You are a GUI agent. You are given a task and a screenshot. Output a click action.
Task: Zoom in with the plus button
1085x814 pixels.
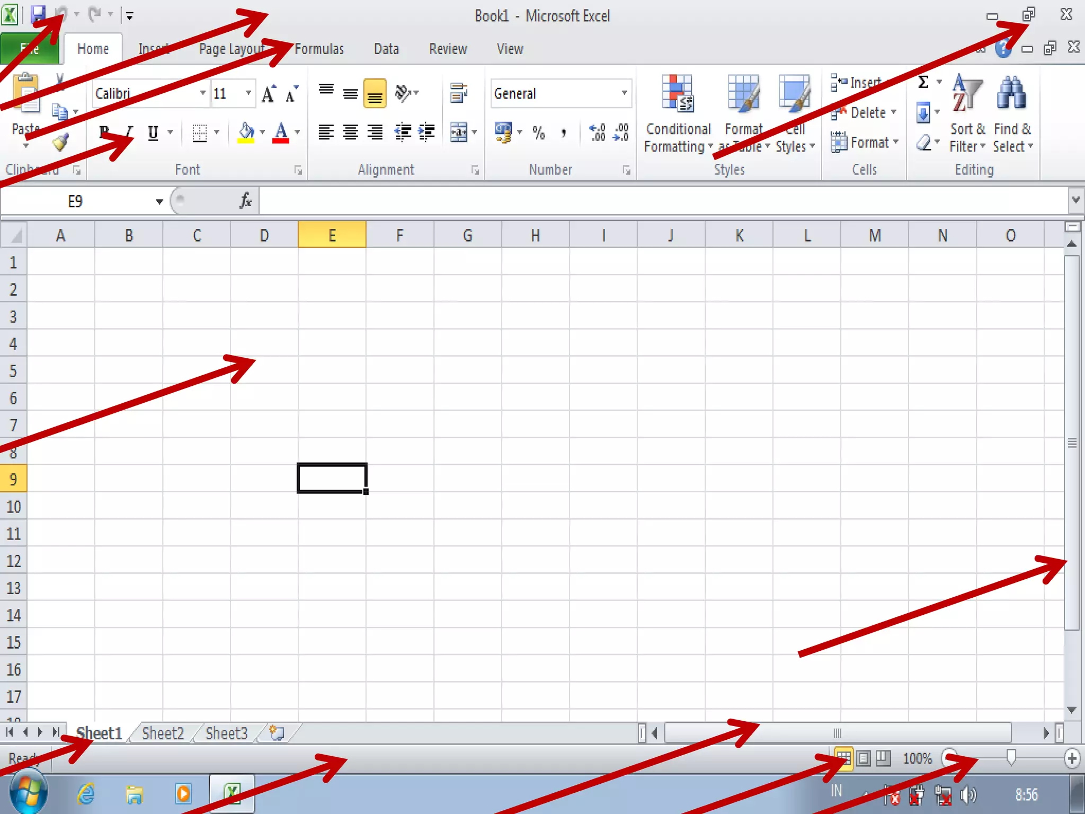click(1072, 758)
